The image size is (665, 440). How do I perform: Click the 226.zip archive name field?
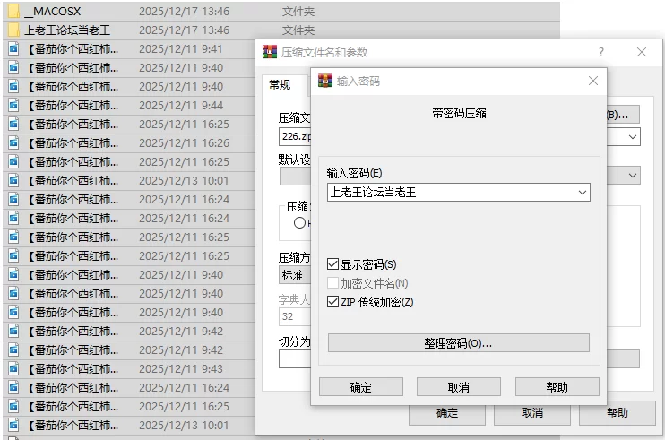(x=295, y=136)
